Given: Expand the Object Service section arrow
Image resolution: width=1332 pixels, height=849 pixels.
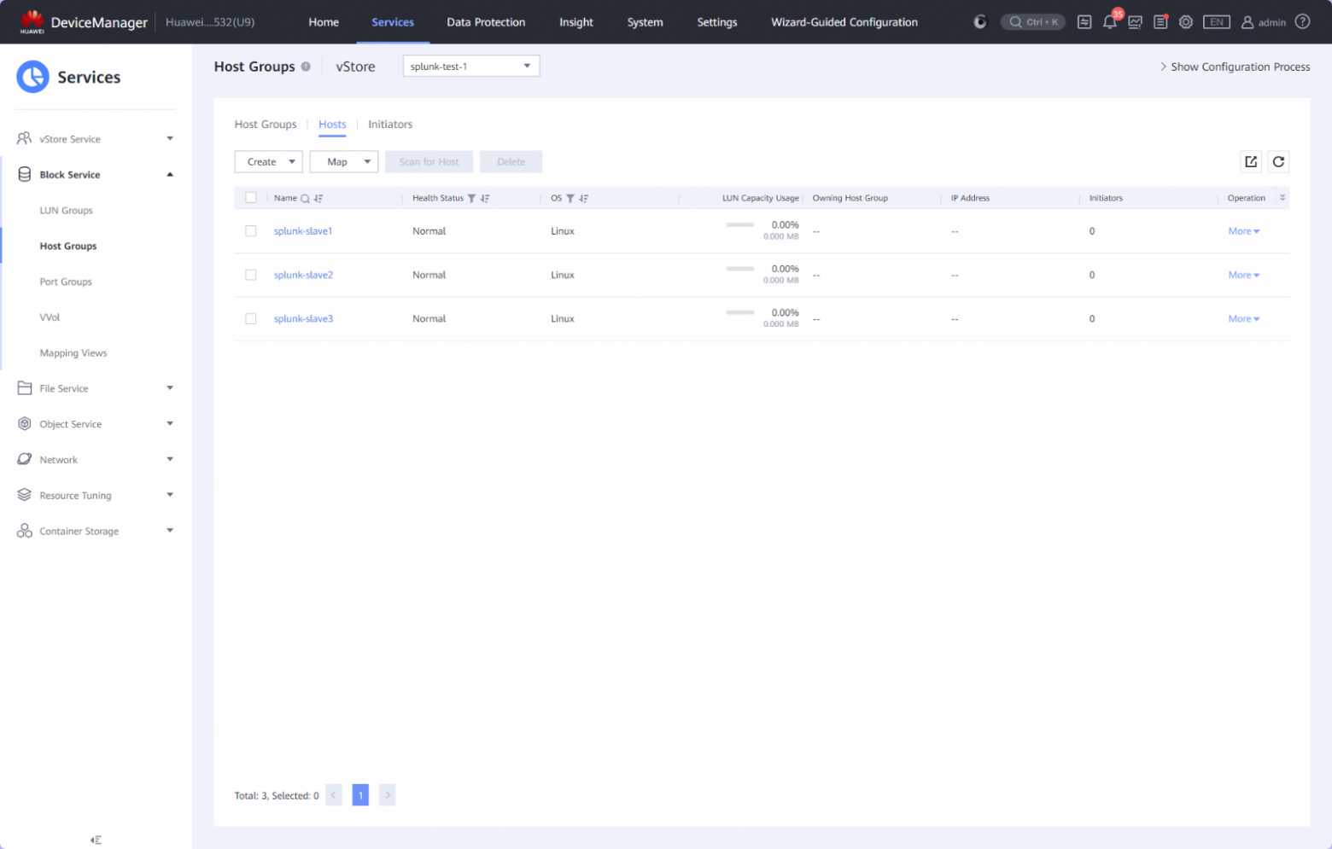Looking at the screenshot, I should coord(170,424).
